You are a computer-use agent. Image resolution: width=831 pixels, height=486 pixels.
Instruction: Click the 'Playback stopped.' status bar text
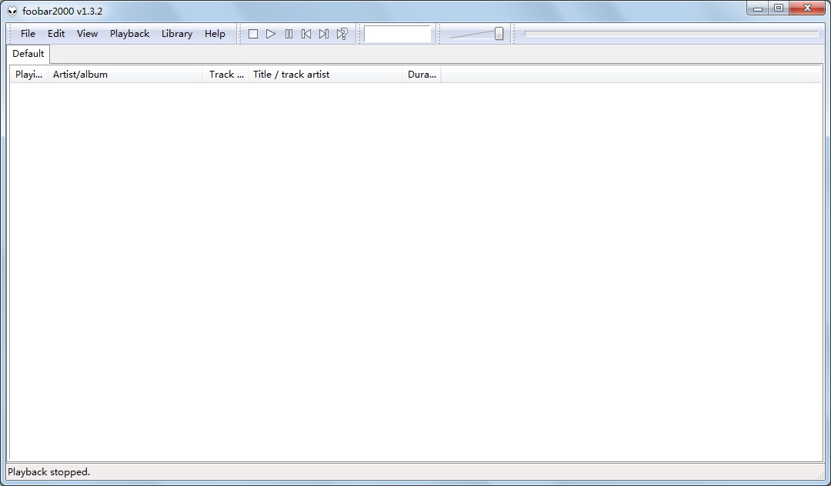tap(48, 471)
